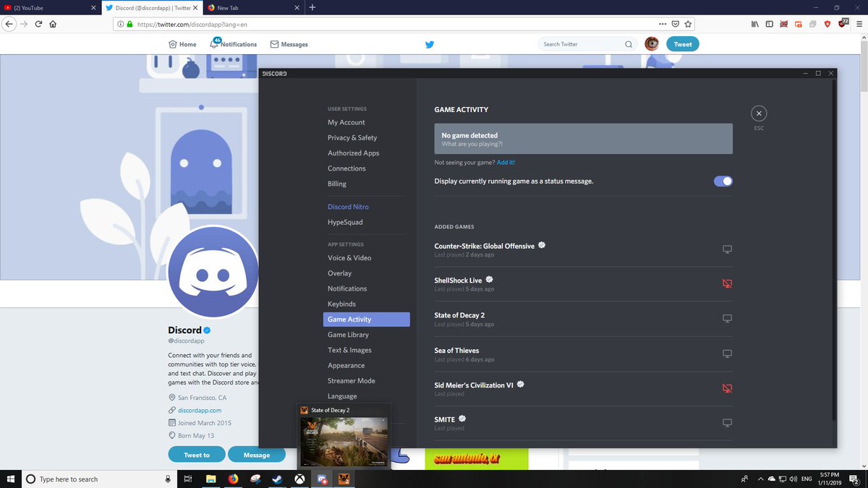Open Twitter Home

coord(182,44)
